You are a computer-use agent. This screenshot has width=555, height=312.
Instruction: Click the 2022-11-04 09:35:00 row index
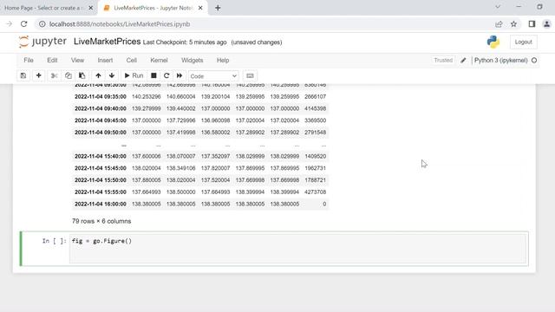coord(101,96)
